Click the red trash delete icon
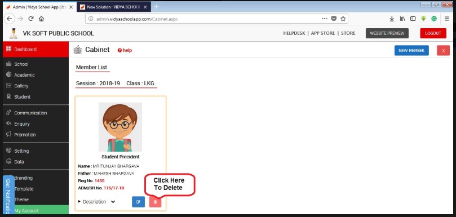This screenshot has height=217, width=456. [155, 202]
